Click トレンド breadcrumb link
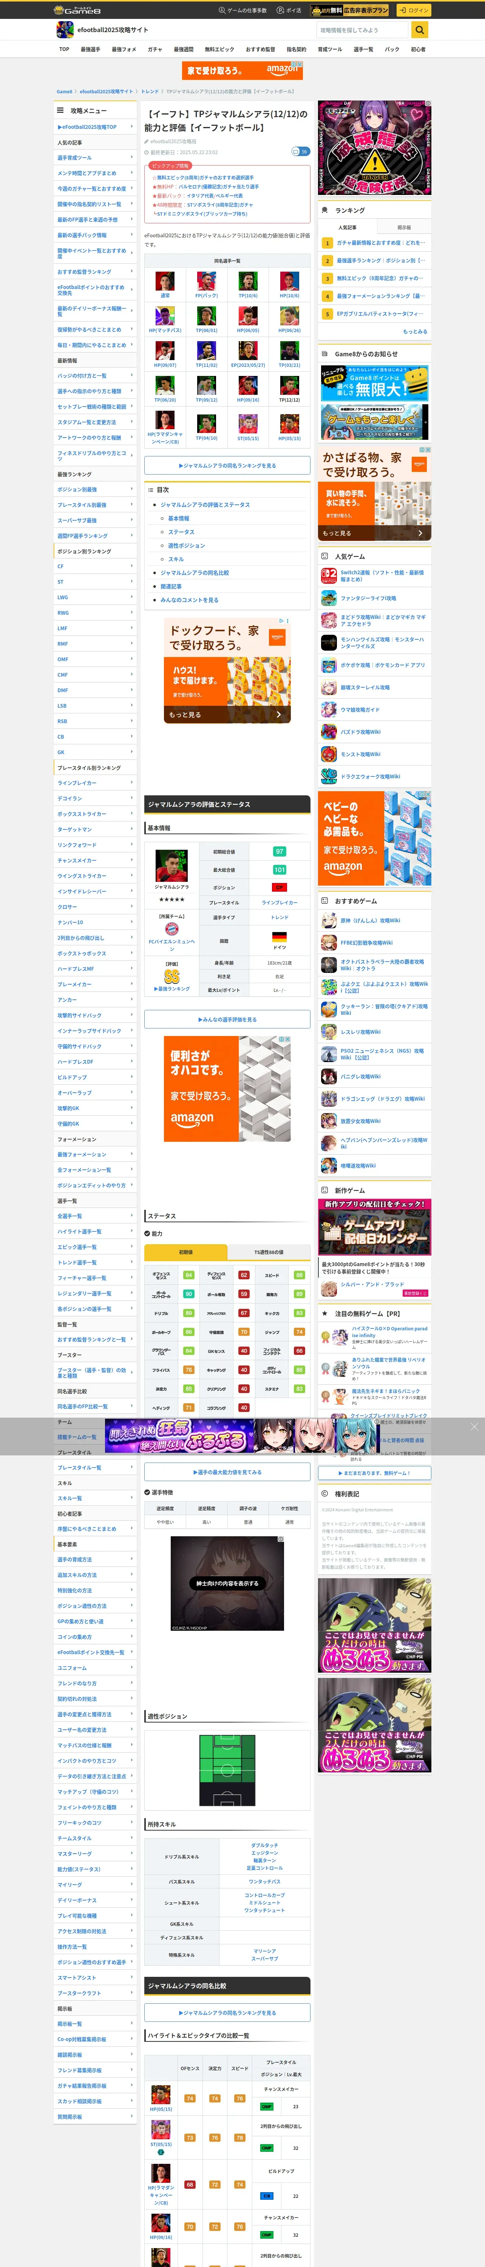 click(150, 91)
